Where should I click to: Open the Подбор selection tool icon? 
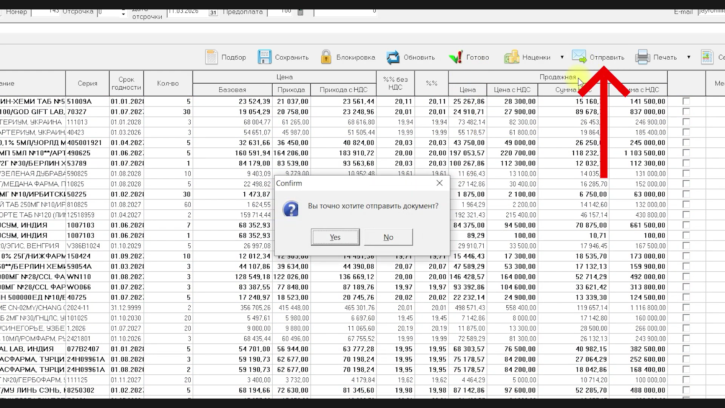point(211,57)
